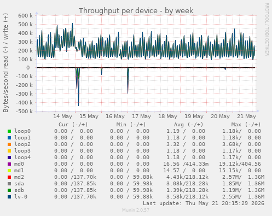Image resolution: width=272 pixels, height=216 pixels.
Task: Click the sdb green legend swatch
Action: coord(9,190)
